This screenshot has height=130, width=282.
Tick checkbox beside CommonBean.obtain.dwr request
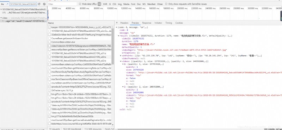[49, 42]
